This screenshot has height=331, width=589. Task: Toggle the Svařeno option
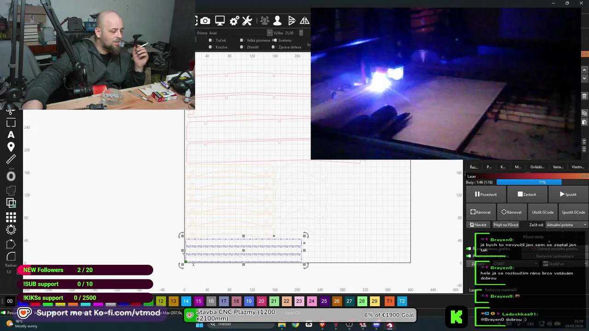point(275,40)
